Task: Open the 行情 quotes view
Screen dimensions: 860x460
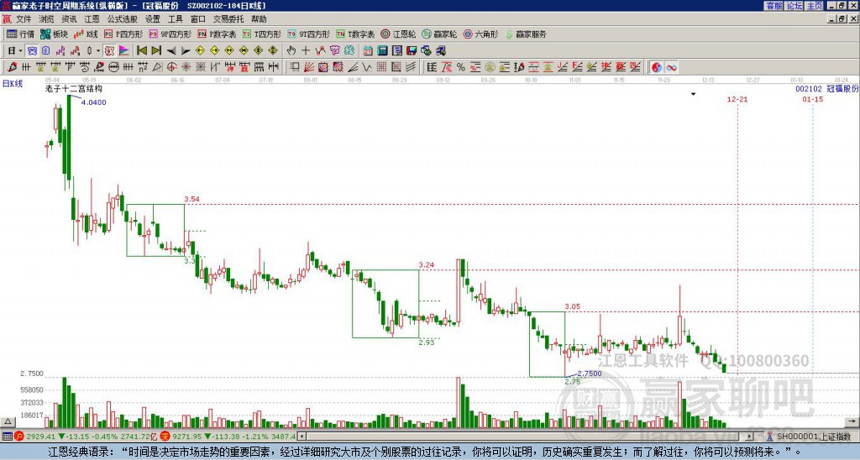Action: click(x=20, y=34)
